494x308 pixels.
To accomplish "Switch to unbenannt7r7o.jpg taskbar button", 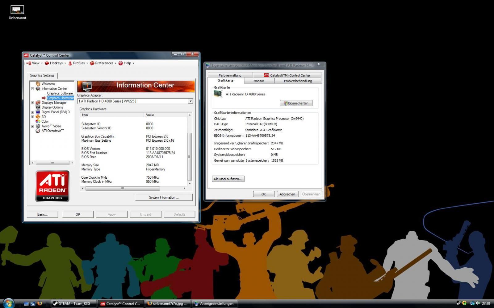I will [x=168, y=304].
